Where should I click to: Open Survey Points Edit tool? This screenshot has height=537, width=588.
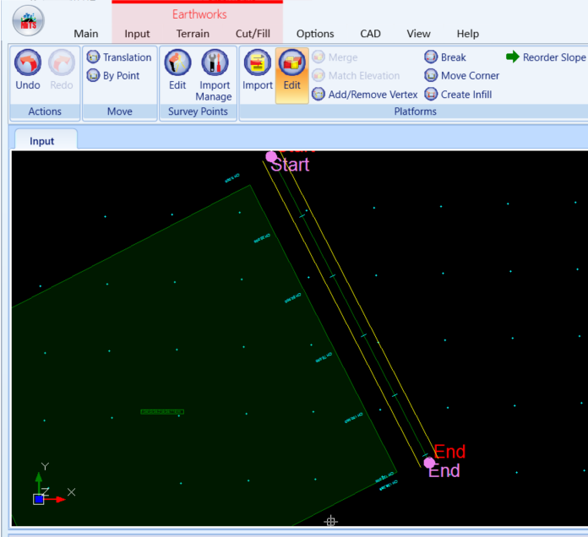click(x=177, y=70)
